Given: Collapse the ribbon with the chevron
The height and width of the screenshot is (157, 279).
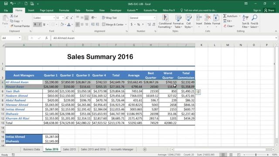Looking at the screenshot, I should [x=276, y=31].
